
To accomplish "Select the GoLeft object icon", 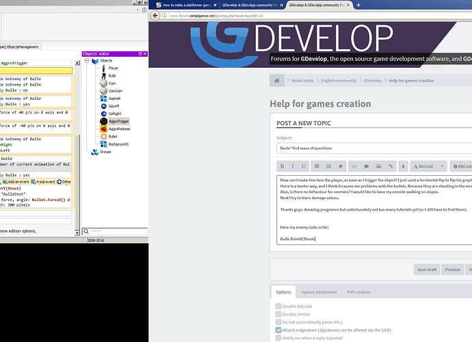I will (x=103, y=106).
